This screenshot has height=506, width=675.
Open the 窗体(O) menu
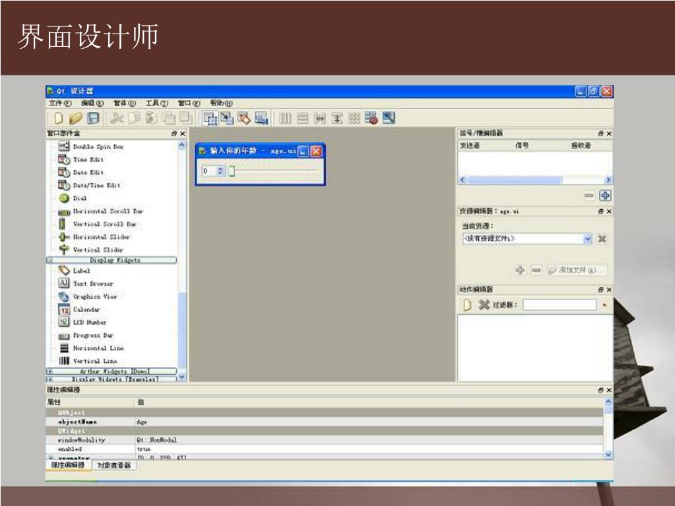[125, 104]
